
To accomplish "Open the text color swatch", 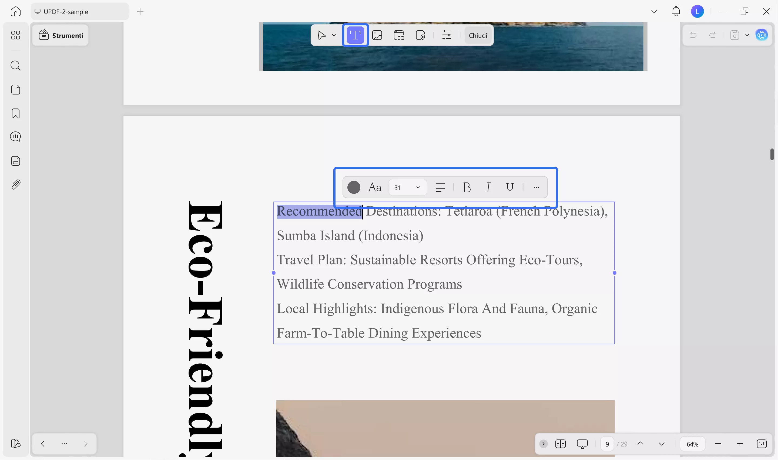I will click(x=353, y=187).
